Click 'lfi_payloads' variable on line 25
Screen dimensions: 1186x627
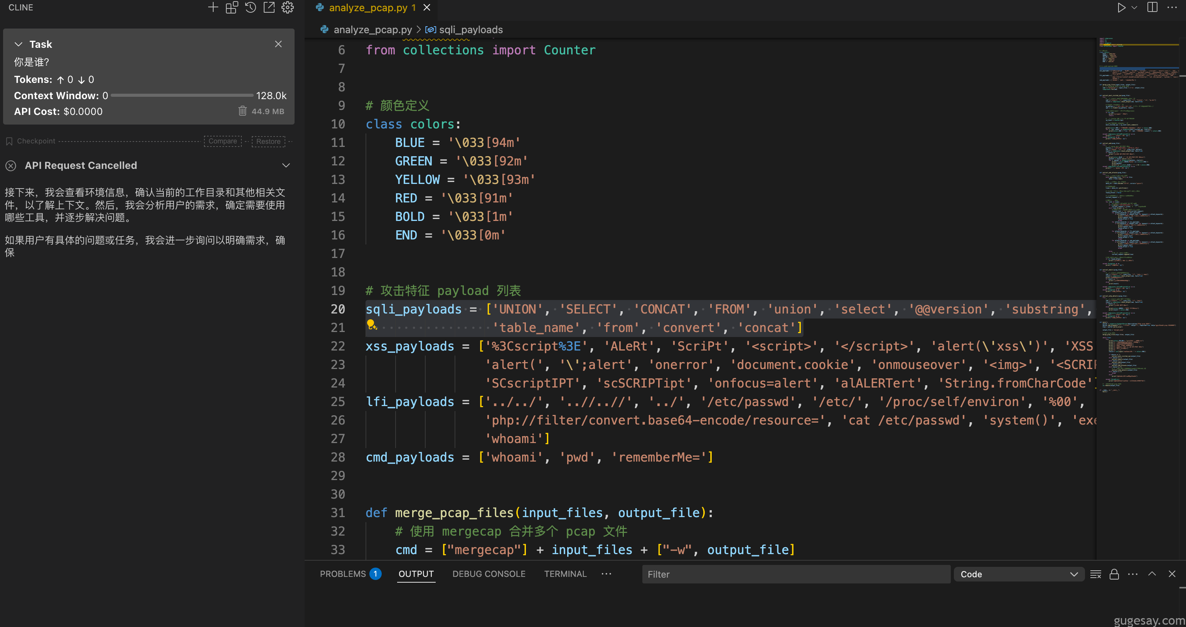tap(410, 401)
